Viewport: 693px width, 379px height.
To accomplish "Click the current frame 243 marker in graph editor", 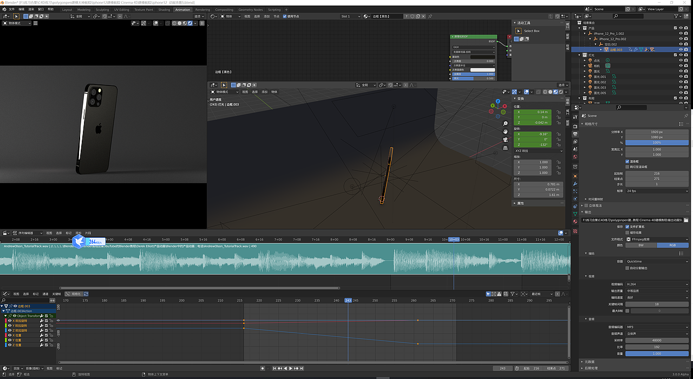I will pyautogui.click(x=348, y=300).
